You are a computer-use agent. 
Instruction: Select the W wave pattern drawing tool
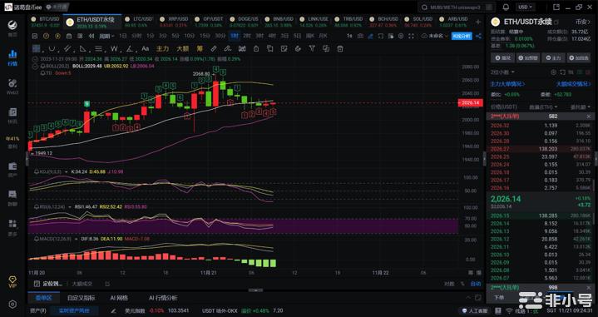[114, 49]
